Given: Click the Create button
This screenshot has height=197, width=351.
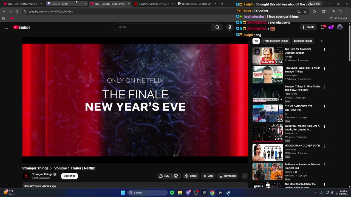Looking at the screenshot, I should [x=308, y=27].
